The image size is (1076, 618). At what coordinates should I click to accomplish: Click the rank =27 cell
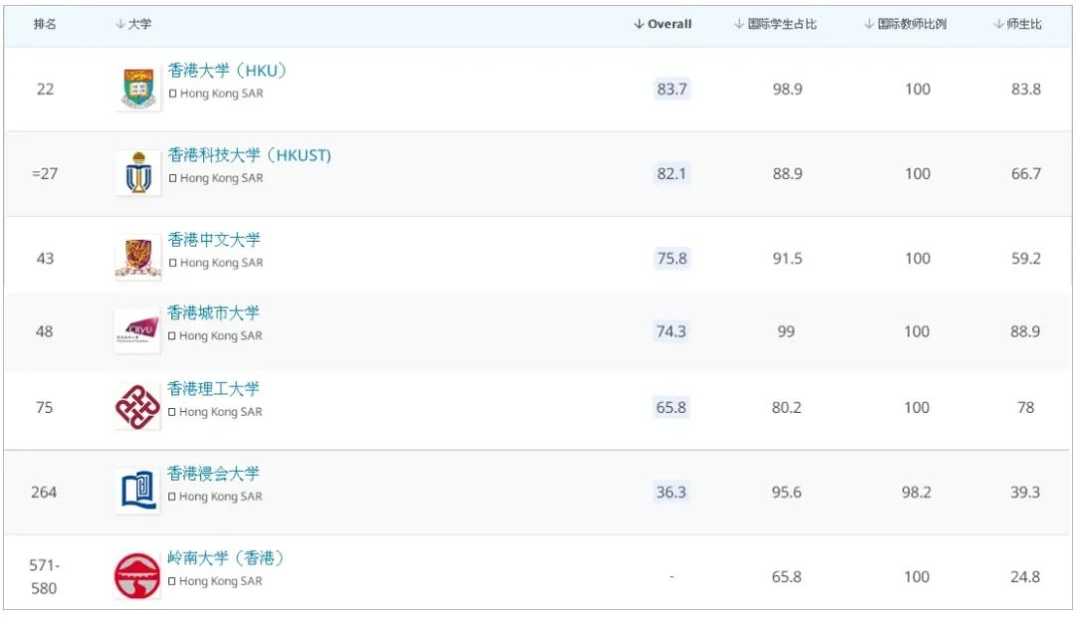45,173
